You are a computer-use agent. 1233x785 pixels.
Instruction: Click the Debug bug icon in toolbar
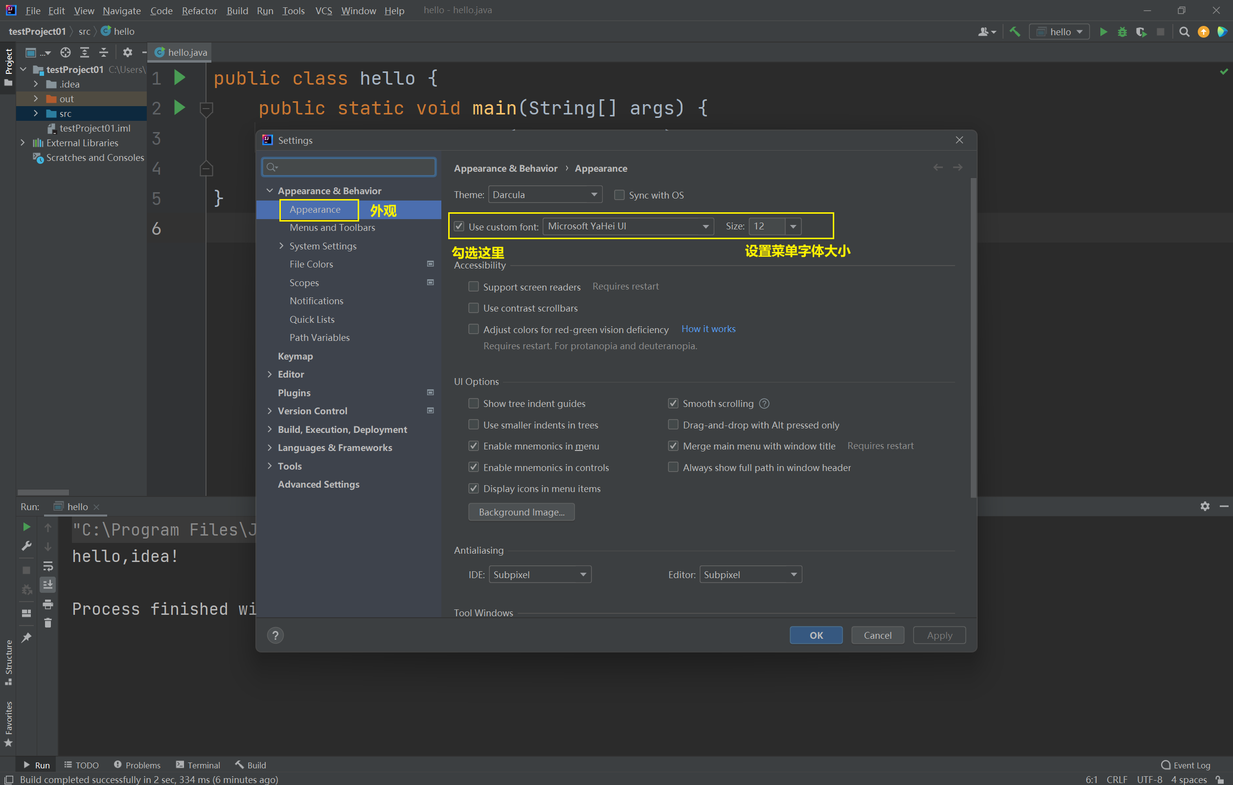tap(1122, 32)
